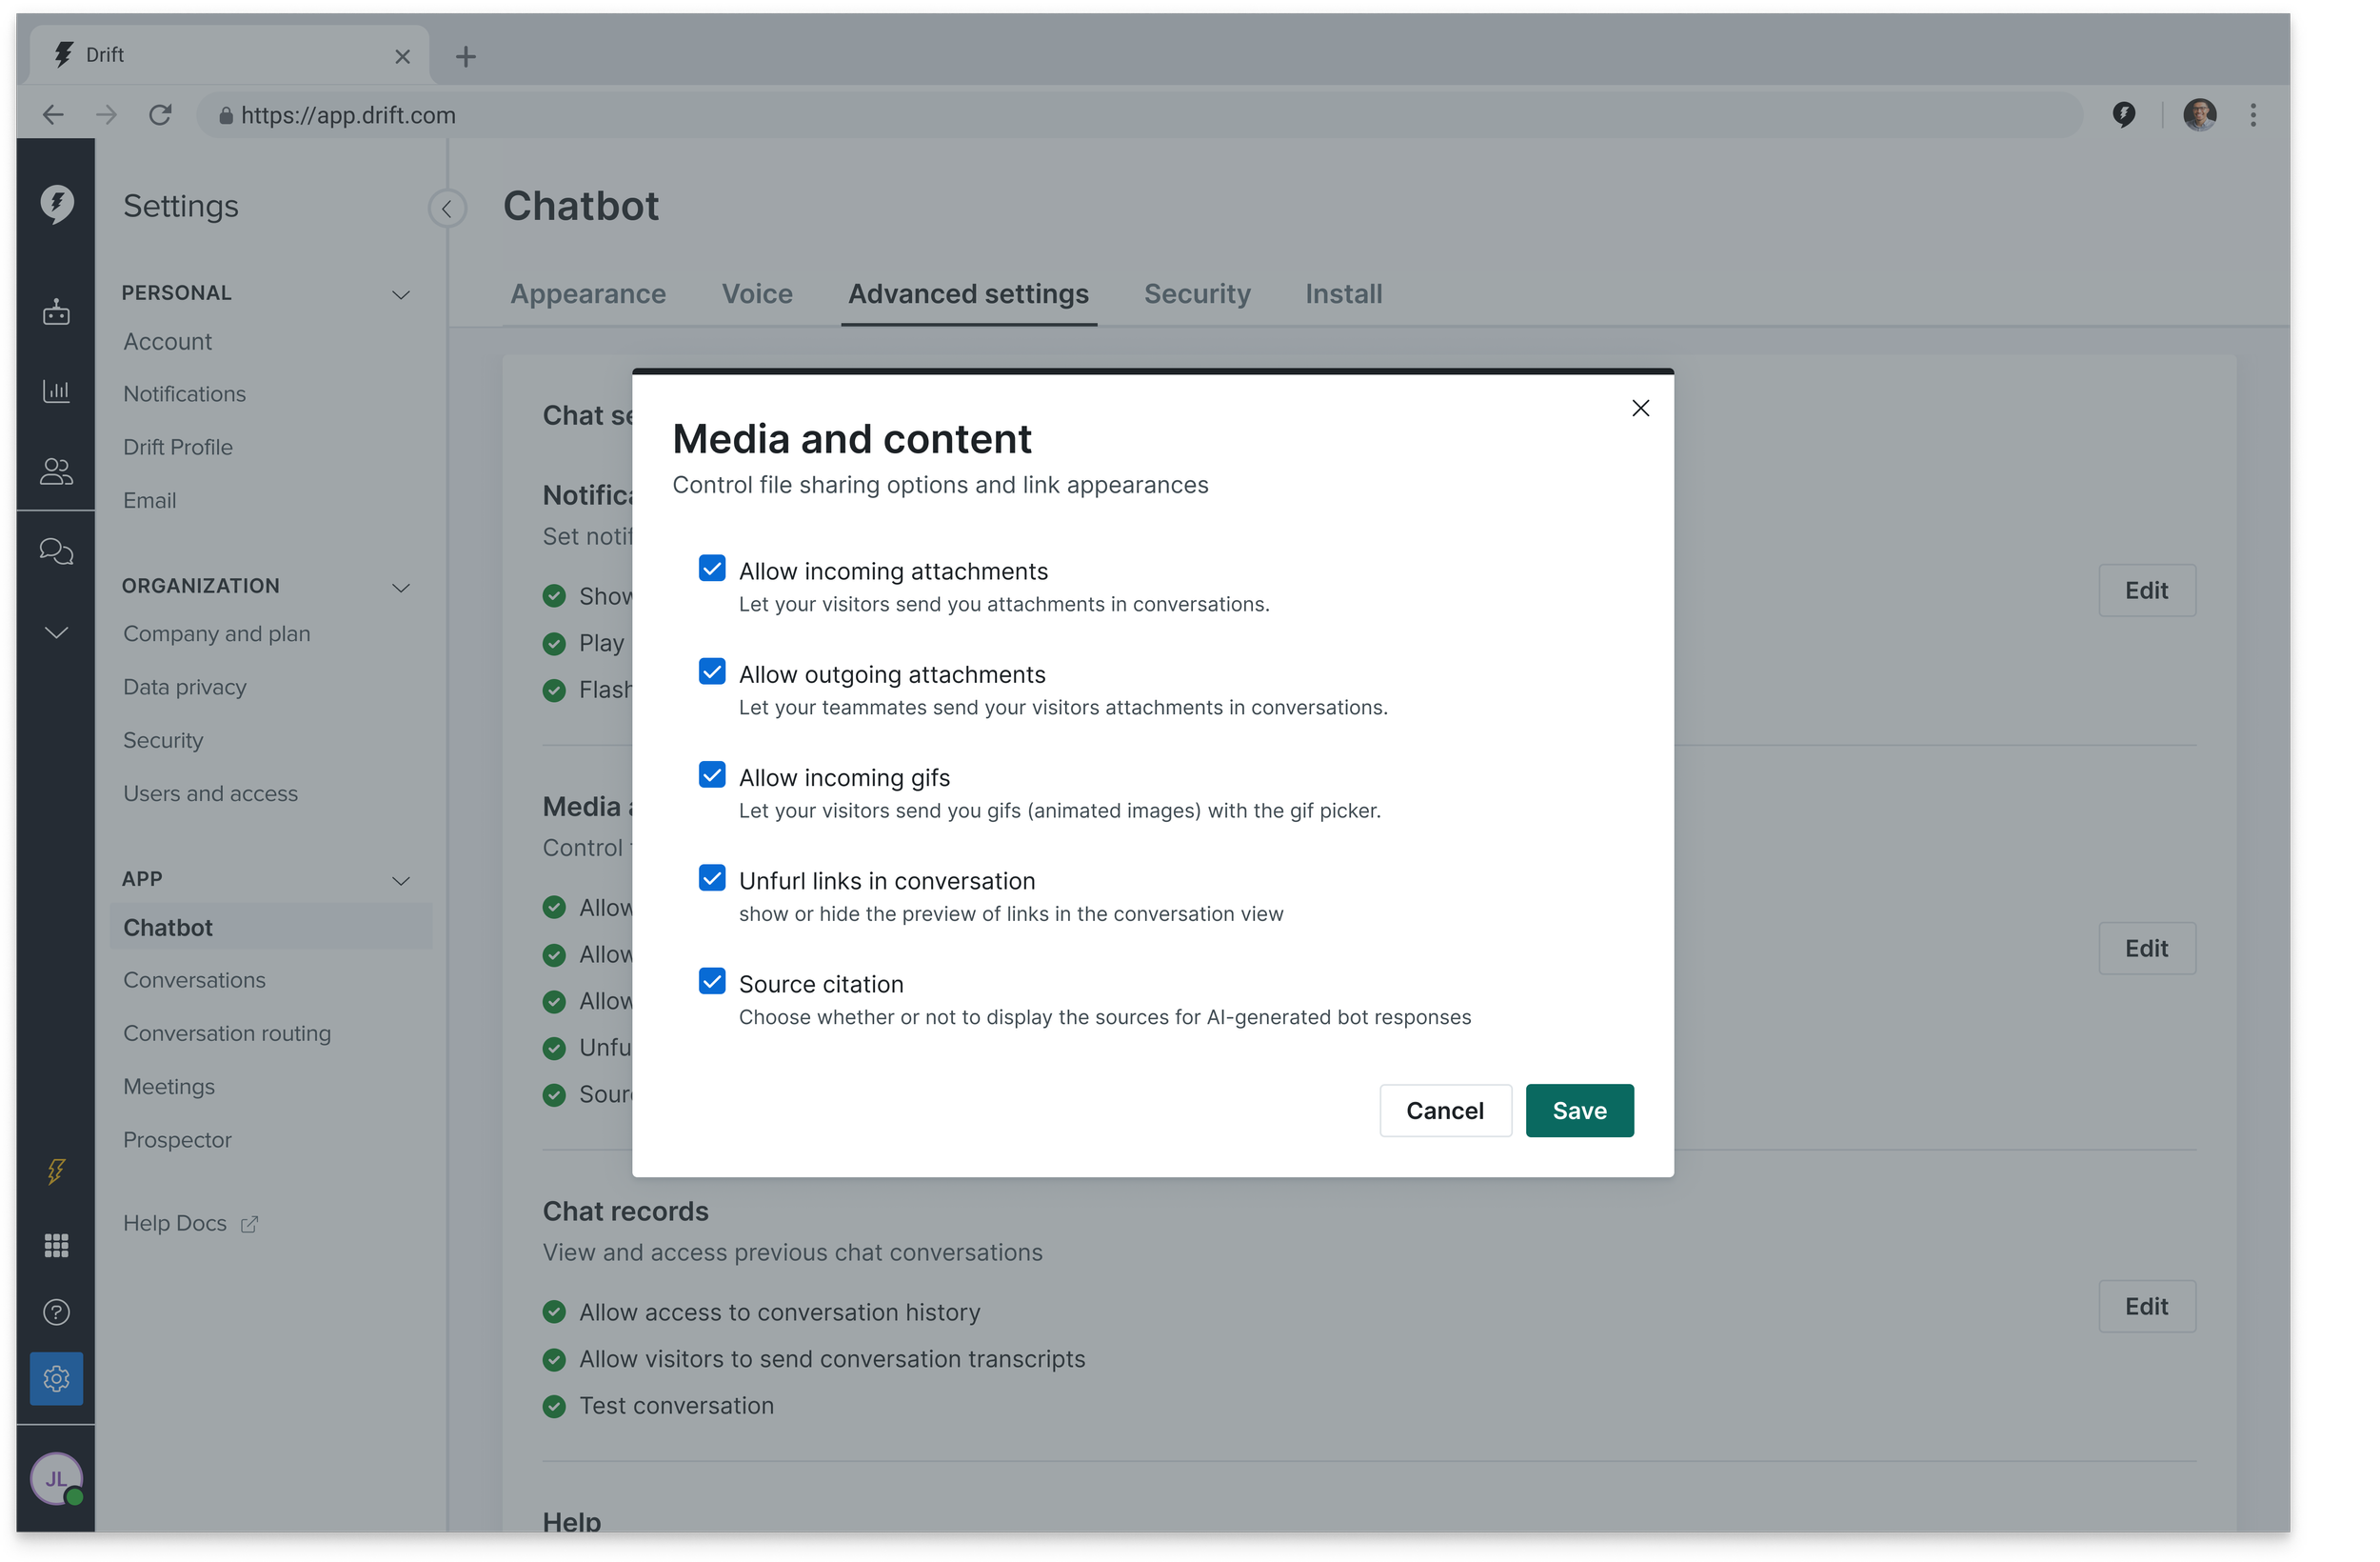This screenshot has width=2380, height=1562.
Task: Click the settings gear icon
Action: (56, 1379)
